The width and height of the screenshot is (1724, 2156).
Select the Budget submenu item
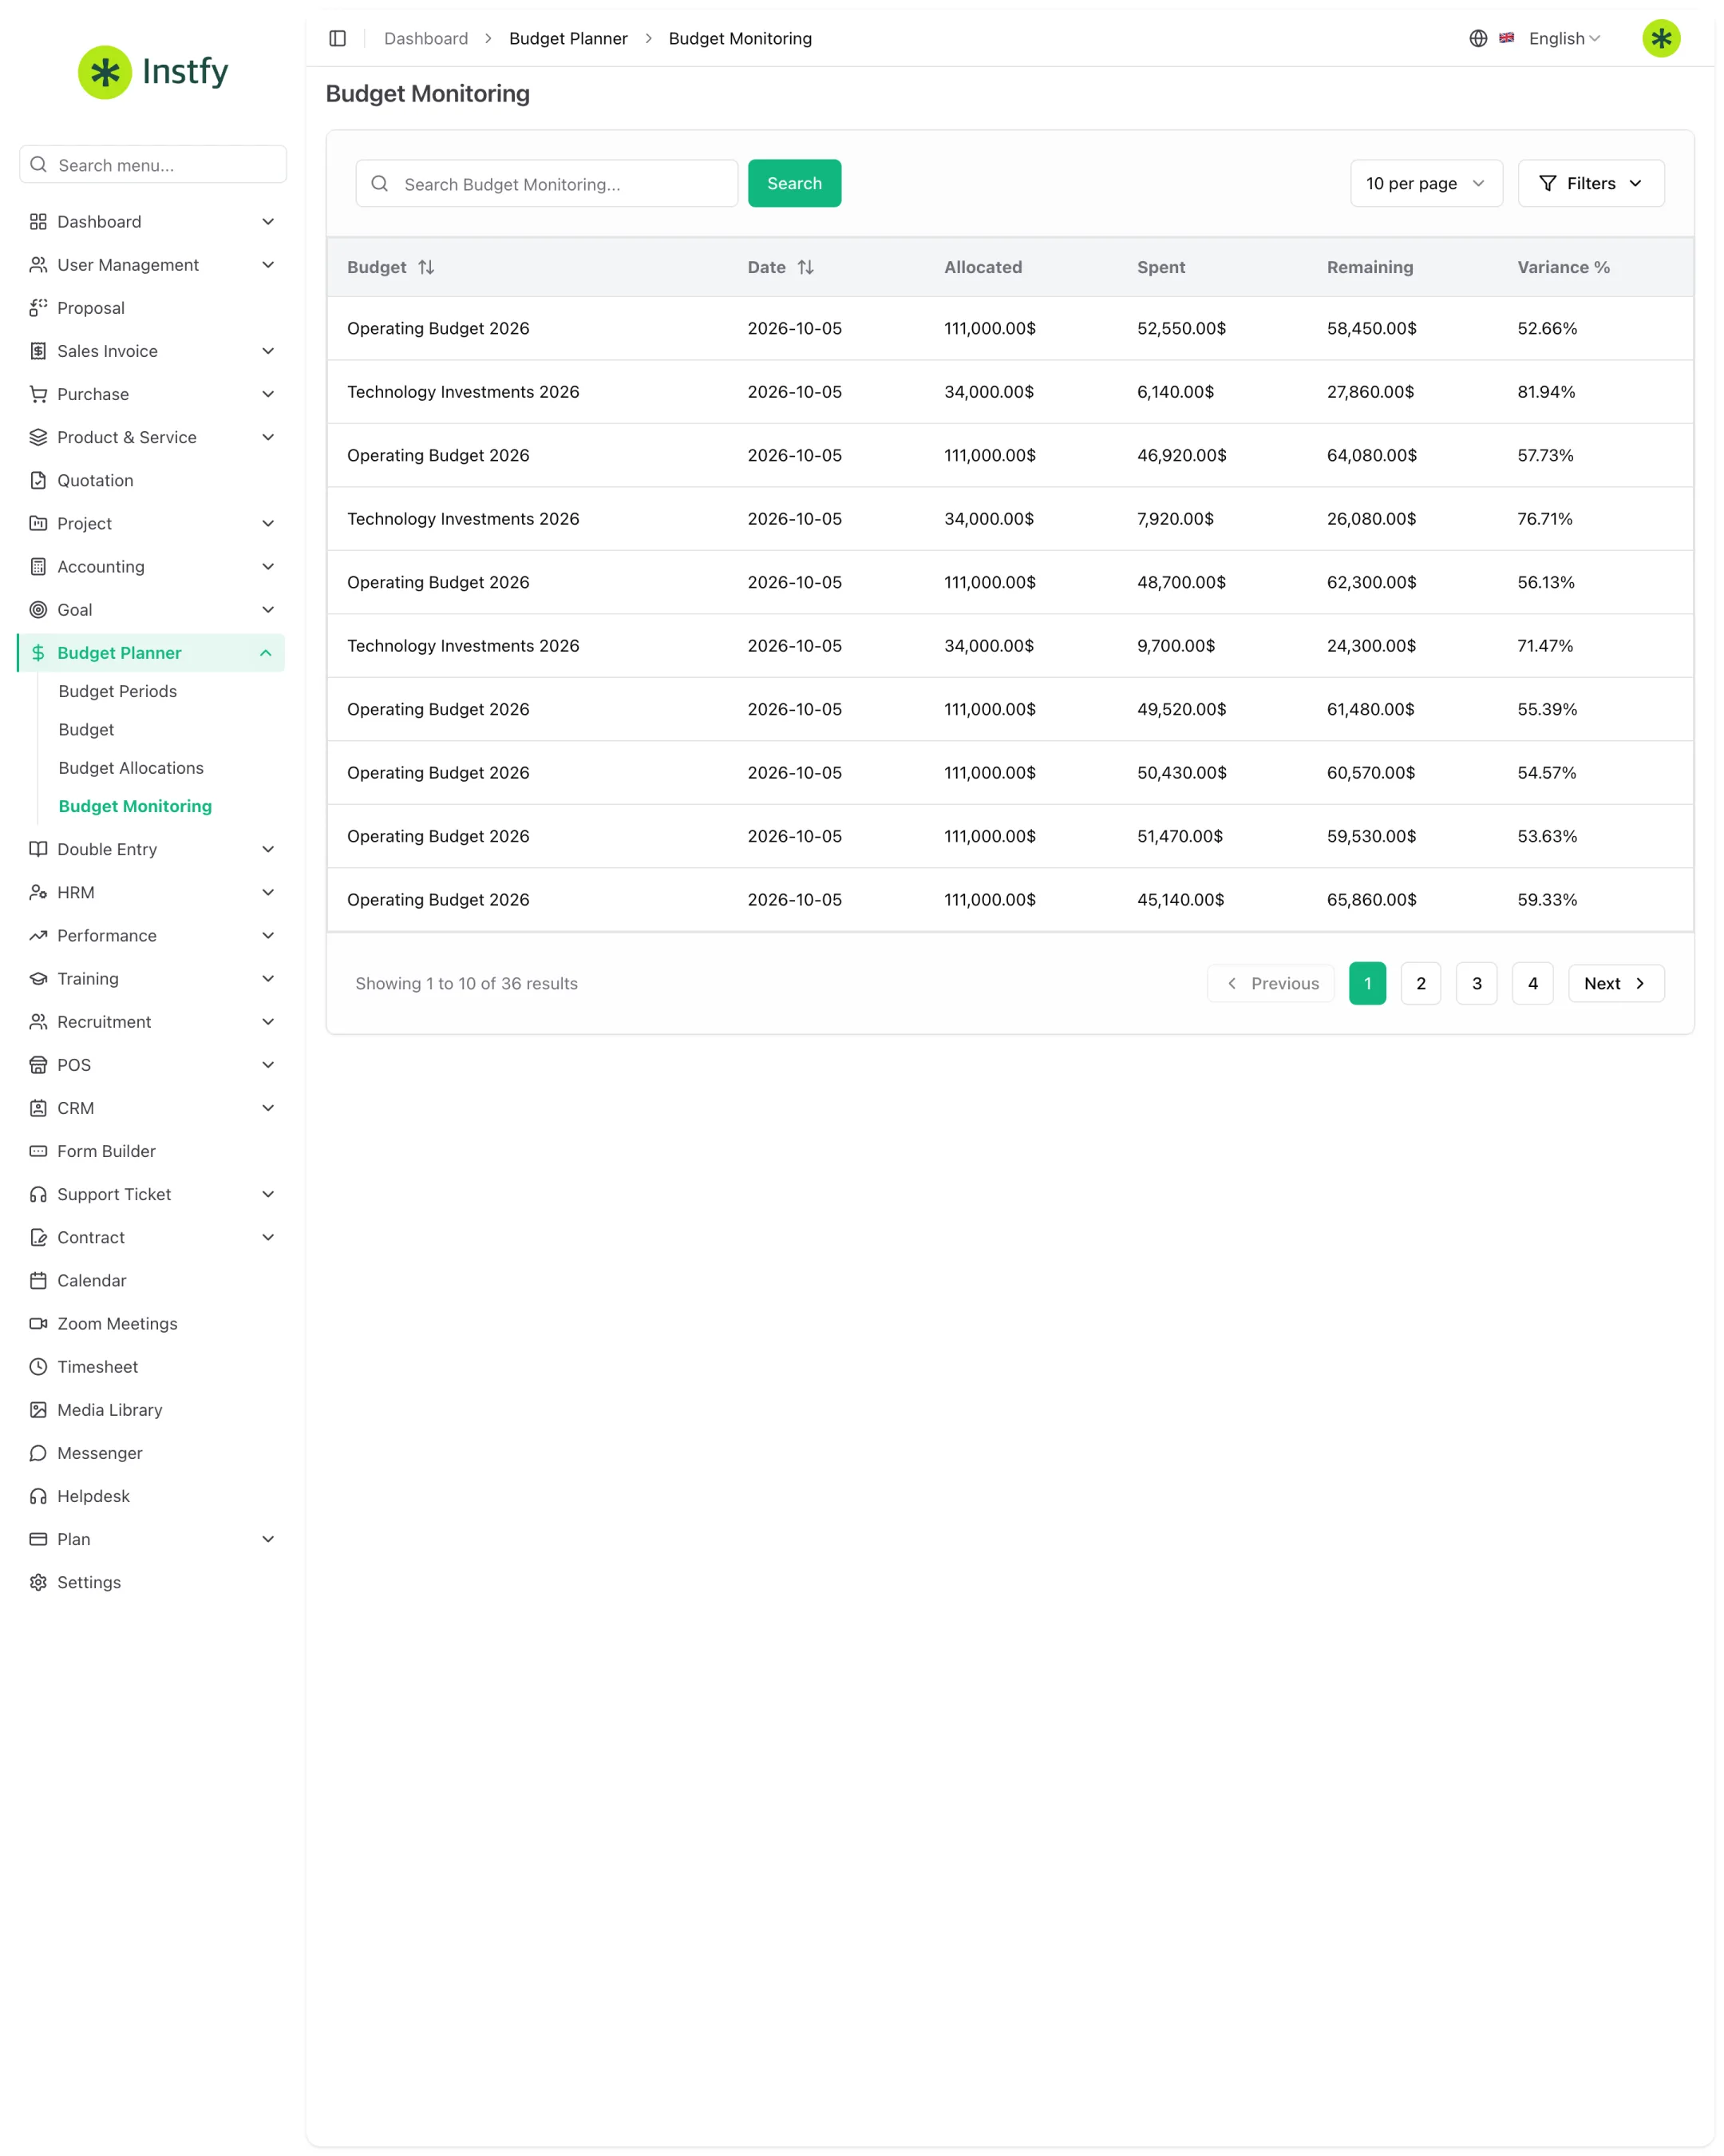point(86,729)
